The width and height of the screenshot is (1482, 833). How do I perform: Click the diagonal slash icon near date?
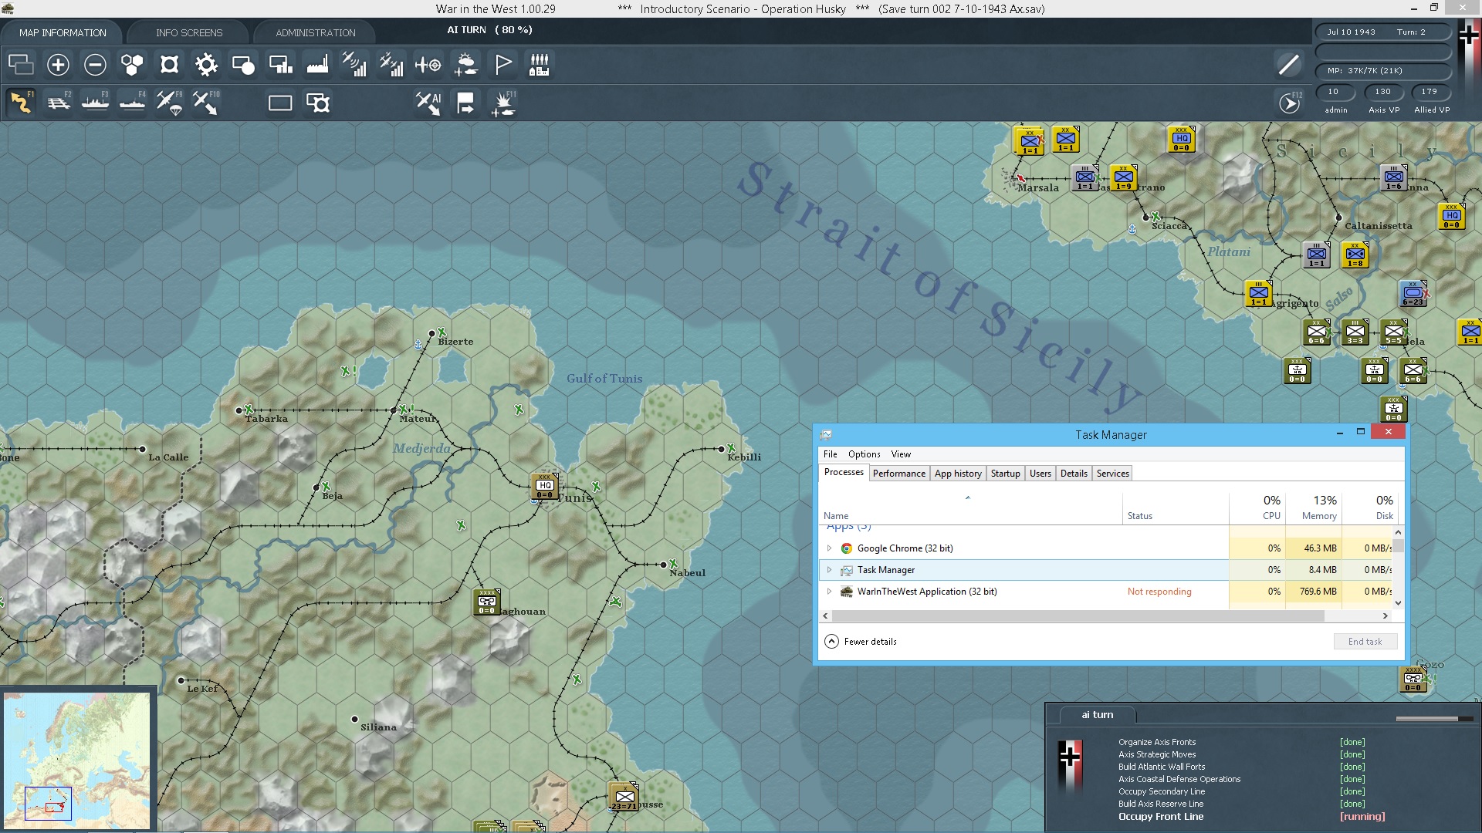[x=1288, y=65]
